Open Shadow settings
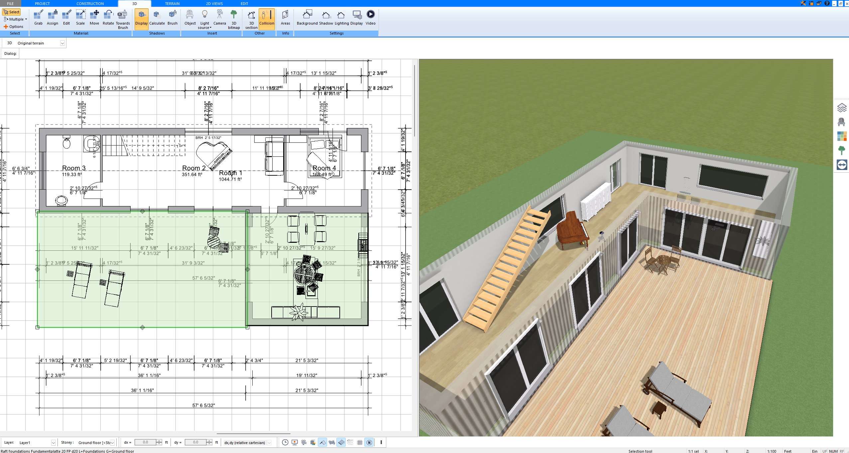 pyautogui.click(x=326, y=18)
